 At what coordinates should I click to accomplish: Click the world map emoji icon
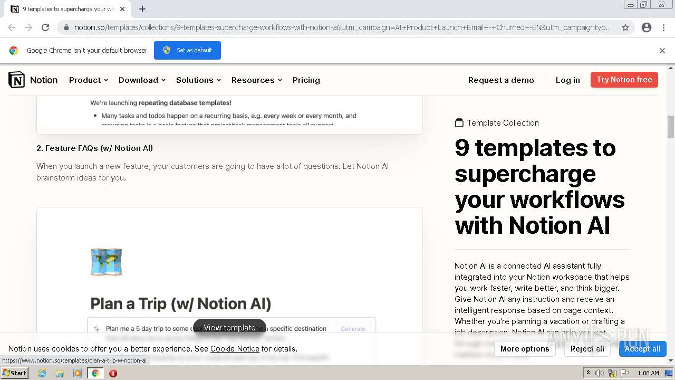(x=106, y=262)
